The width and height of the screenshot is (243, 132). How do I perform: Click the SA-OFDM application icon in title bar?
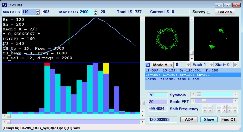[5, 5]
